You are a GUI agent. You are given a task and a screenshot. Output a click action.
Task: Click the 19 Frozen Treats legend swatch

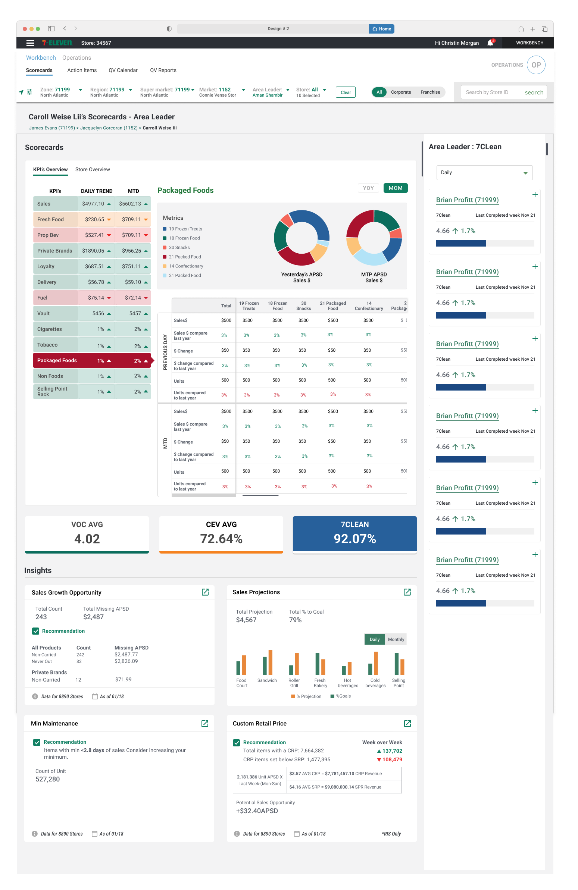[164, 229]
